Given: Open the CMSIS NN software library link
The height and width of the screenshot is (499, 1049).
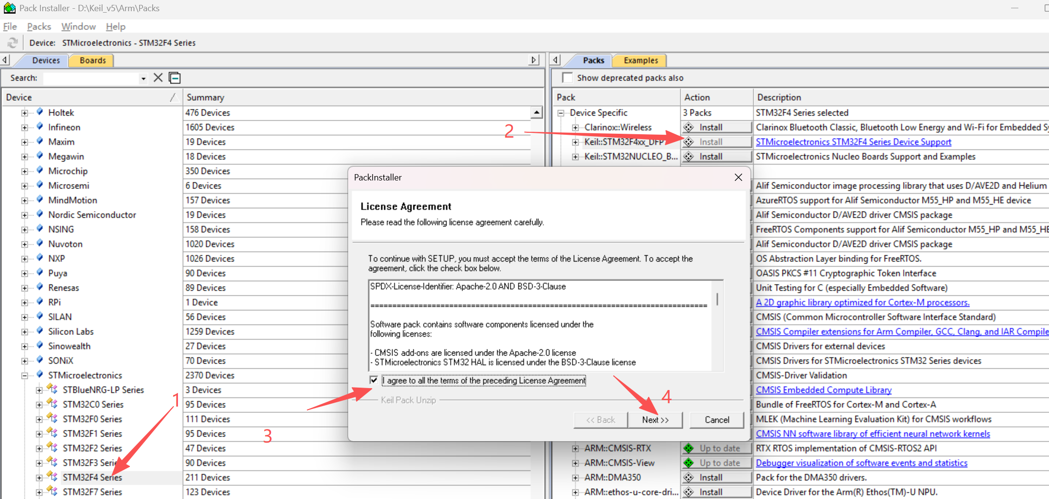Looking at the screenshot, I should coord(873,434).
